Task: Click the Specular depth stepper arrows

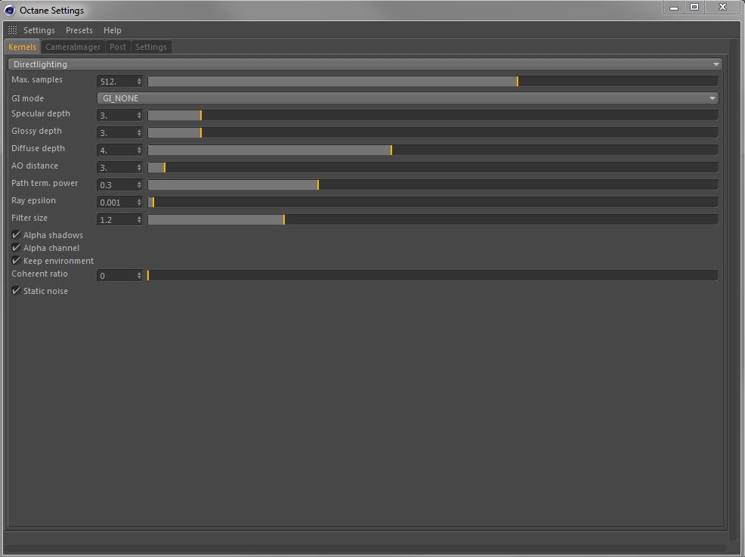Action: [139, 115]
